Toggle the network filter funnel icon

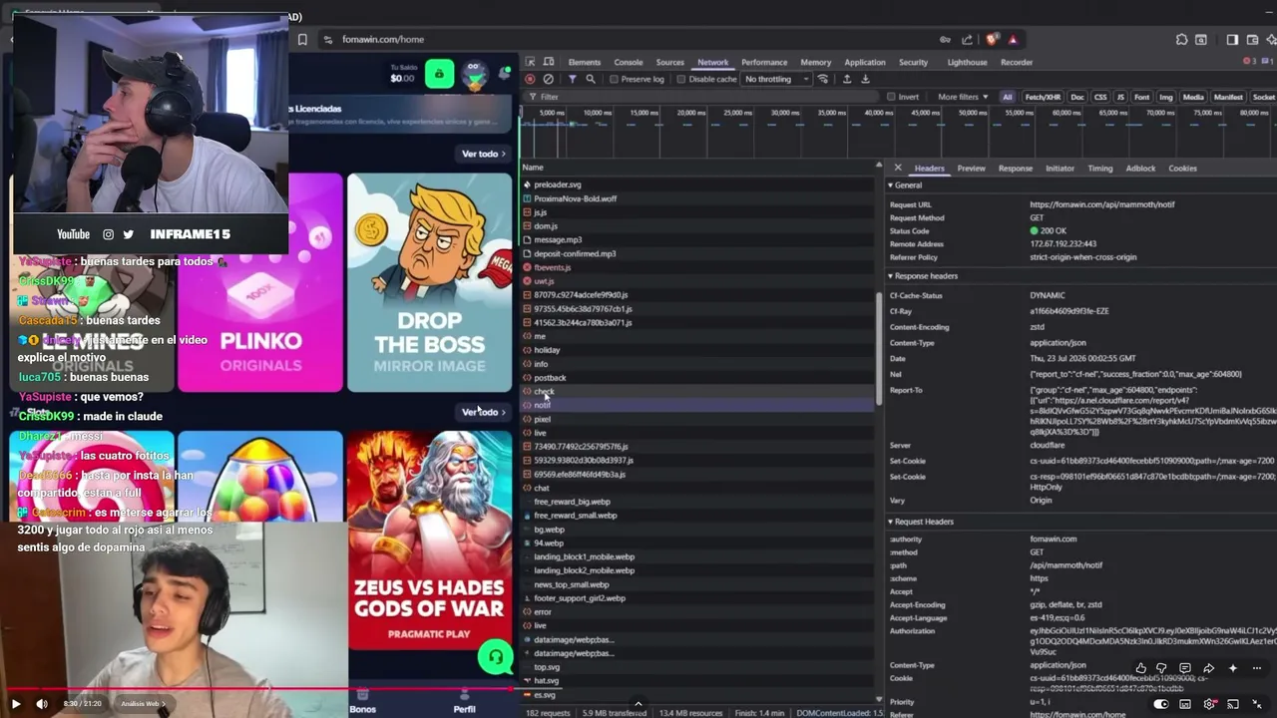click(x=572, y=79)
